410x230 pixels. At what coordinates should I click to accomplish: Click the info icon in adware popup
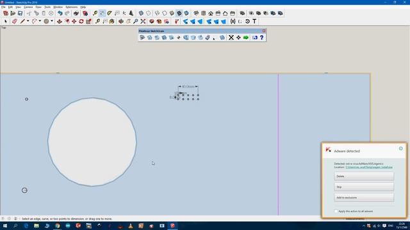tap(400, 149)
